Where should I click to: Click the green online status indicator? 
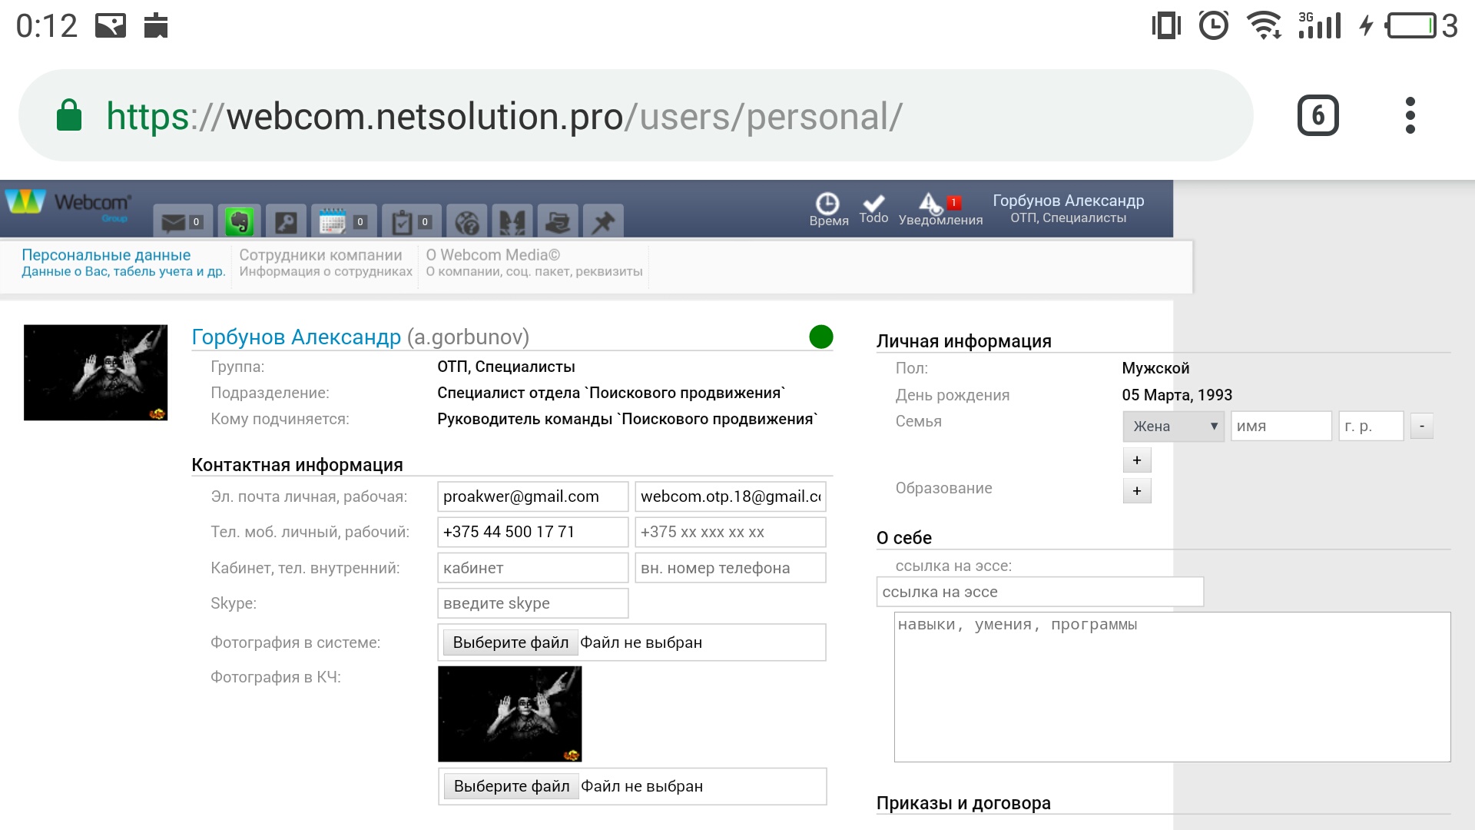tap(820, 337)
